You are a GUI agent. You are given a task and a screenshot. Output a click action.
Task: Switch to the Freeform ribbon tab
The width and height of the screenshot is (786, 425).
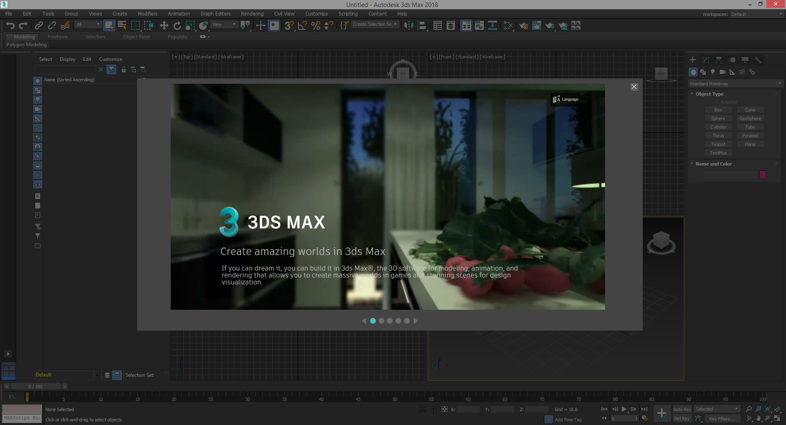coord(58,37)
